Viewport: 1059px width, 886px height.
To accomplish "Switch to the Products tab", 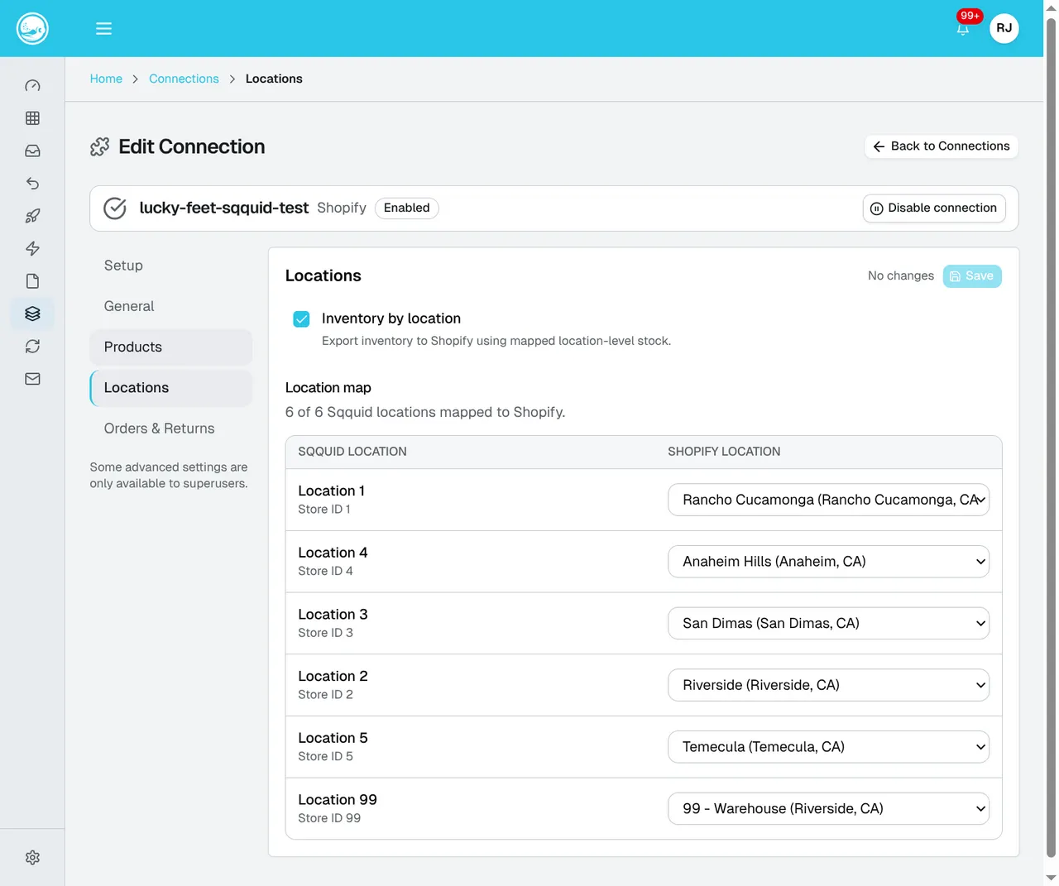I will (171, 347).
